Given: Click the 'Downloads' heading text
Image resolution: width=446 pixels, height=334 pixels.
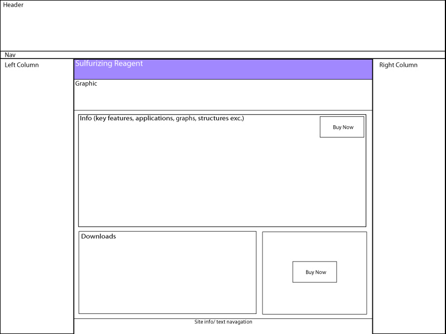Looking at the screenshot, I should (x=99, y=236).
